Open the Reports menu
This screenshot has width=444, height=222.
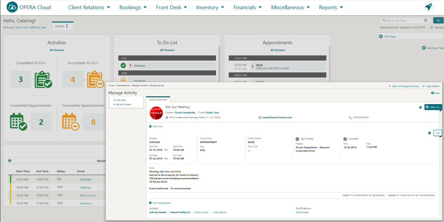click(x=330, y=7)
